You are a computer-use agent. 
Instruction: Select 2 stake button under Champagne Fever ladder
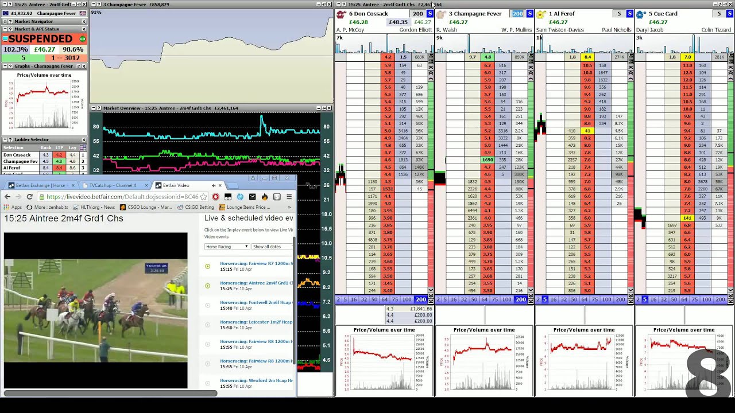pos(438,299)
